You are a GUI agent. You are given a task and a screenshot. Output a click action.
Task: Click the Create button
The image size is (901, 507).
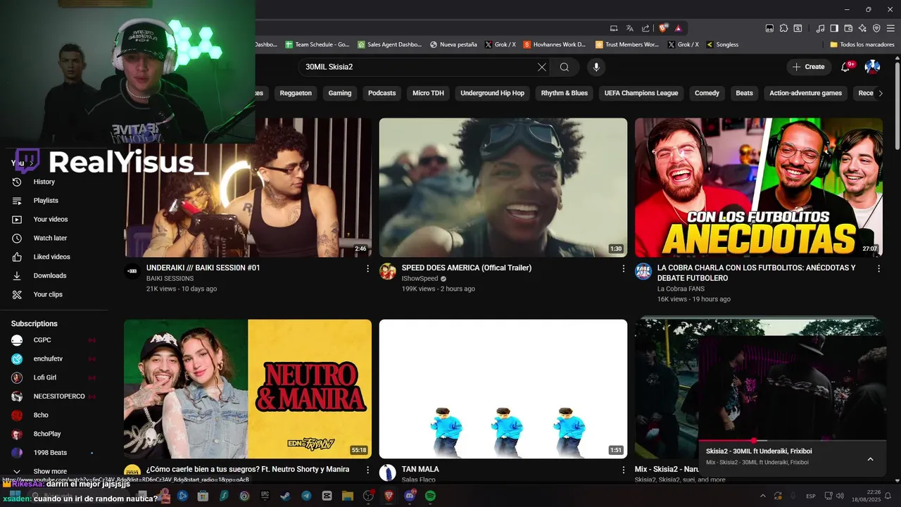click(x=808, y=67)
